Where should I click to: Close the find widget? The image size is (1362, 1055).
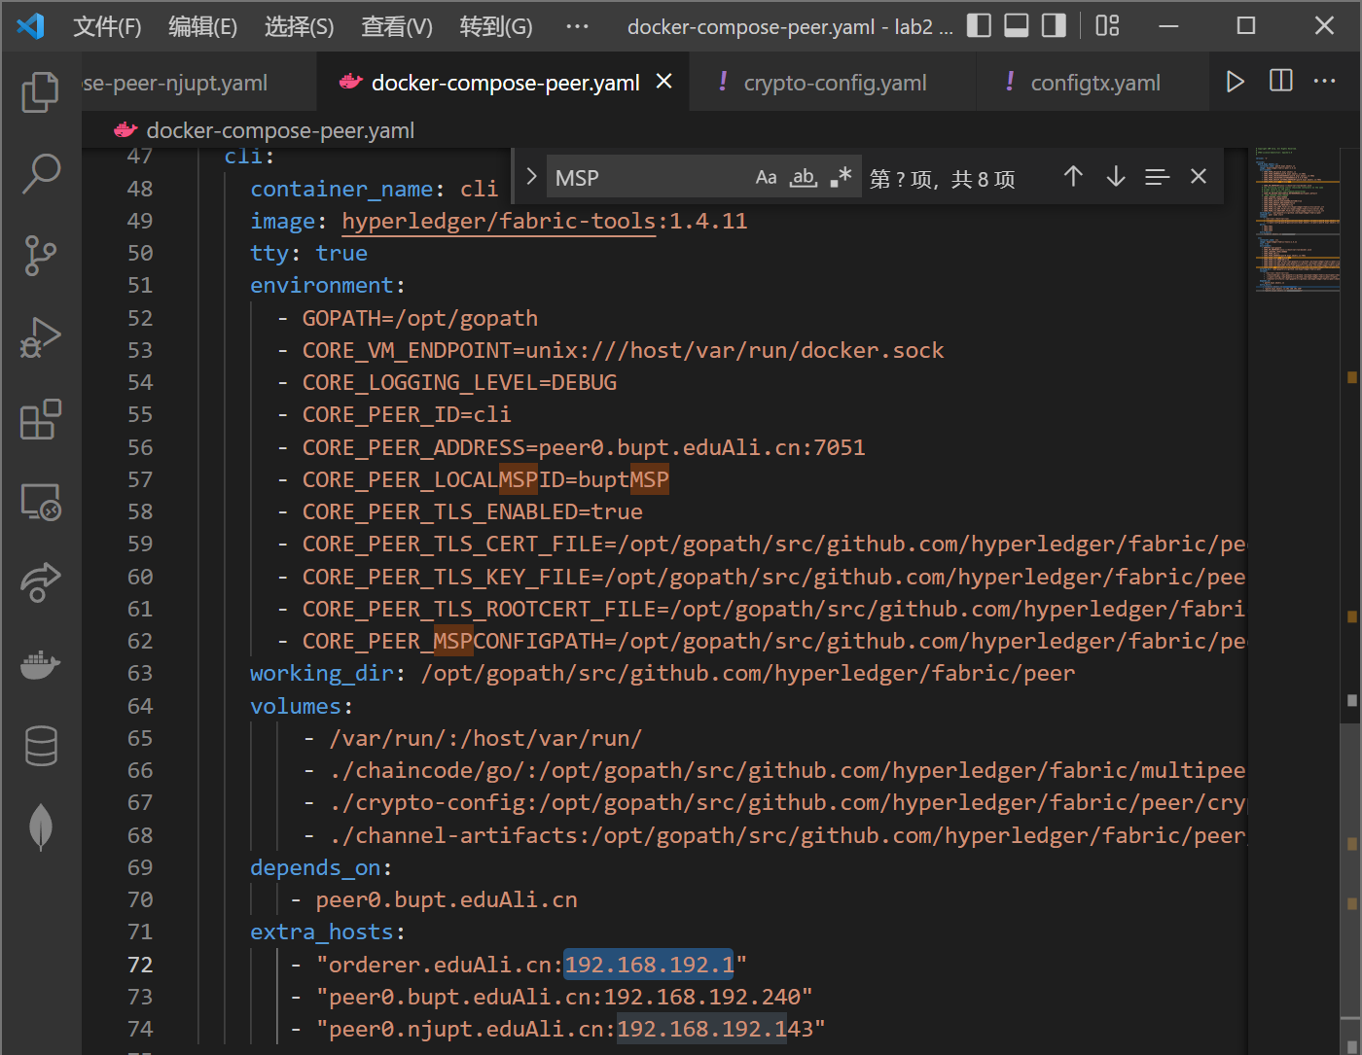click(x=1199, y=176)
